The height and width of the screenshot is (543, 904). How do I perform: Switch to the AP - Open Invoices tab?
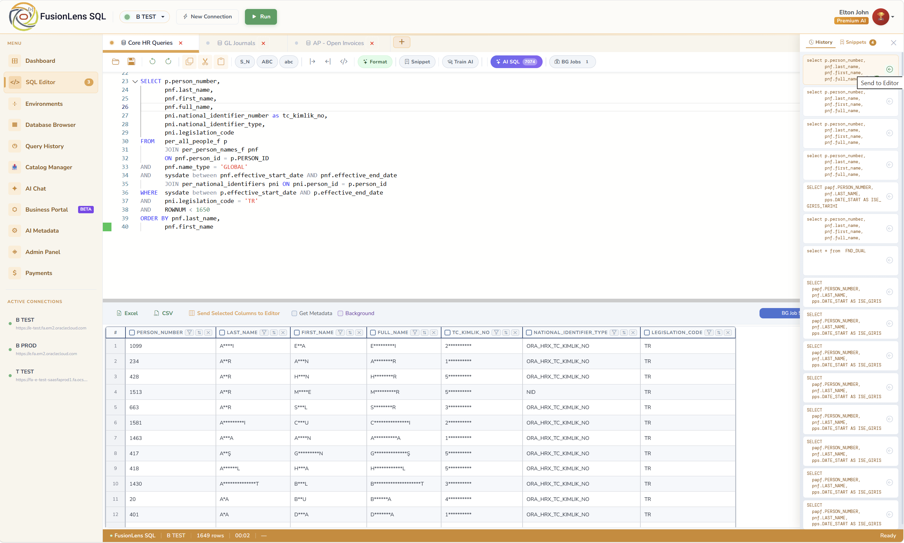point(338,43)
